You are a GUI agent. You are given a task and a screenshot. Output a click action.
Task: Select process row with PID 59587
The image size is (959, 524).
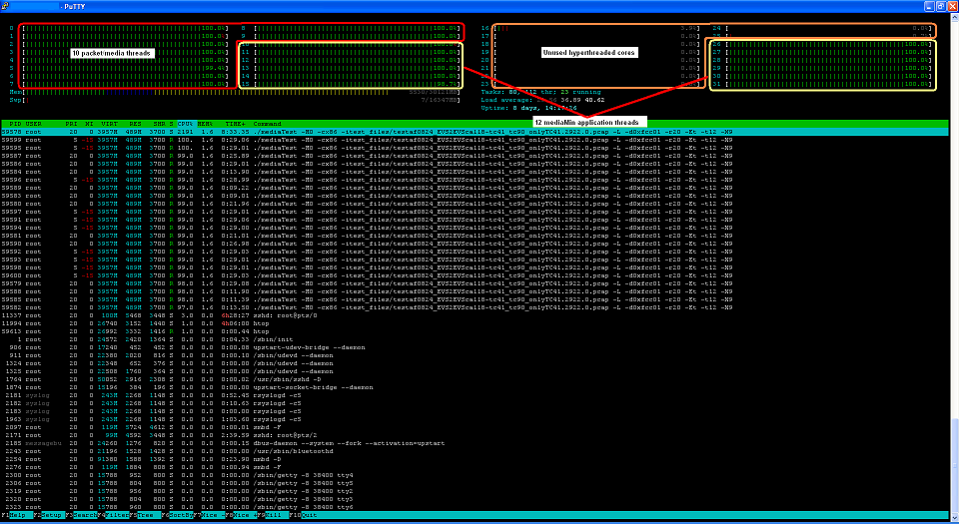click(x=475, y=156)
